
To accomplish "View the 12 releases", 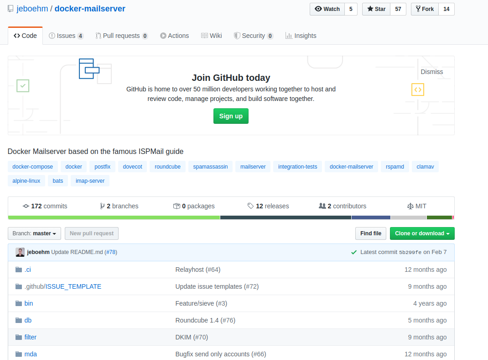I will coord(268,206).
